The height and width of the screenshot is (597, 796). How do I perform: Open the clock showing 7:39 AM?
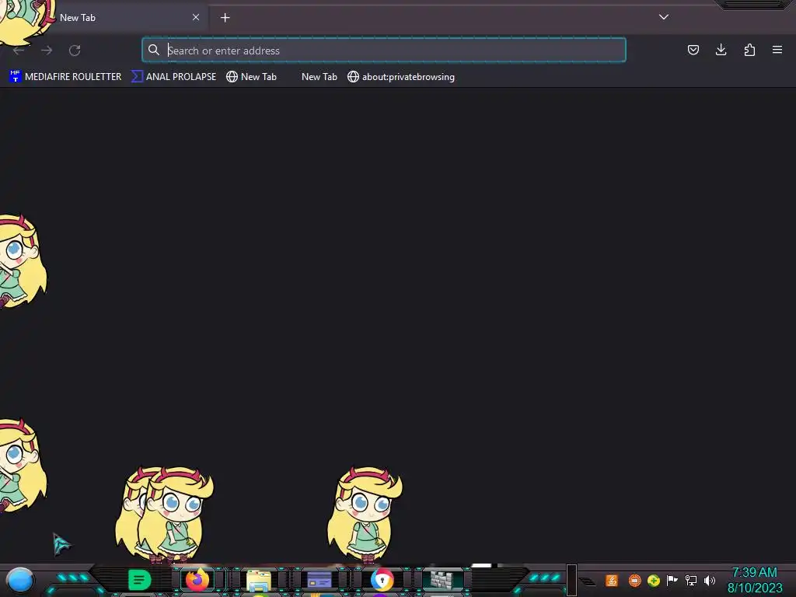pos(754,580)
